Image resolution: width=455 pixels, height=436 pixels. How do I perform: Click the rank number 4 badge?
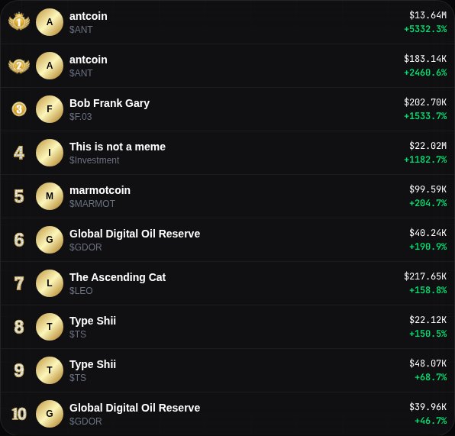pyautogui.click(x=19, y=153)
